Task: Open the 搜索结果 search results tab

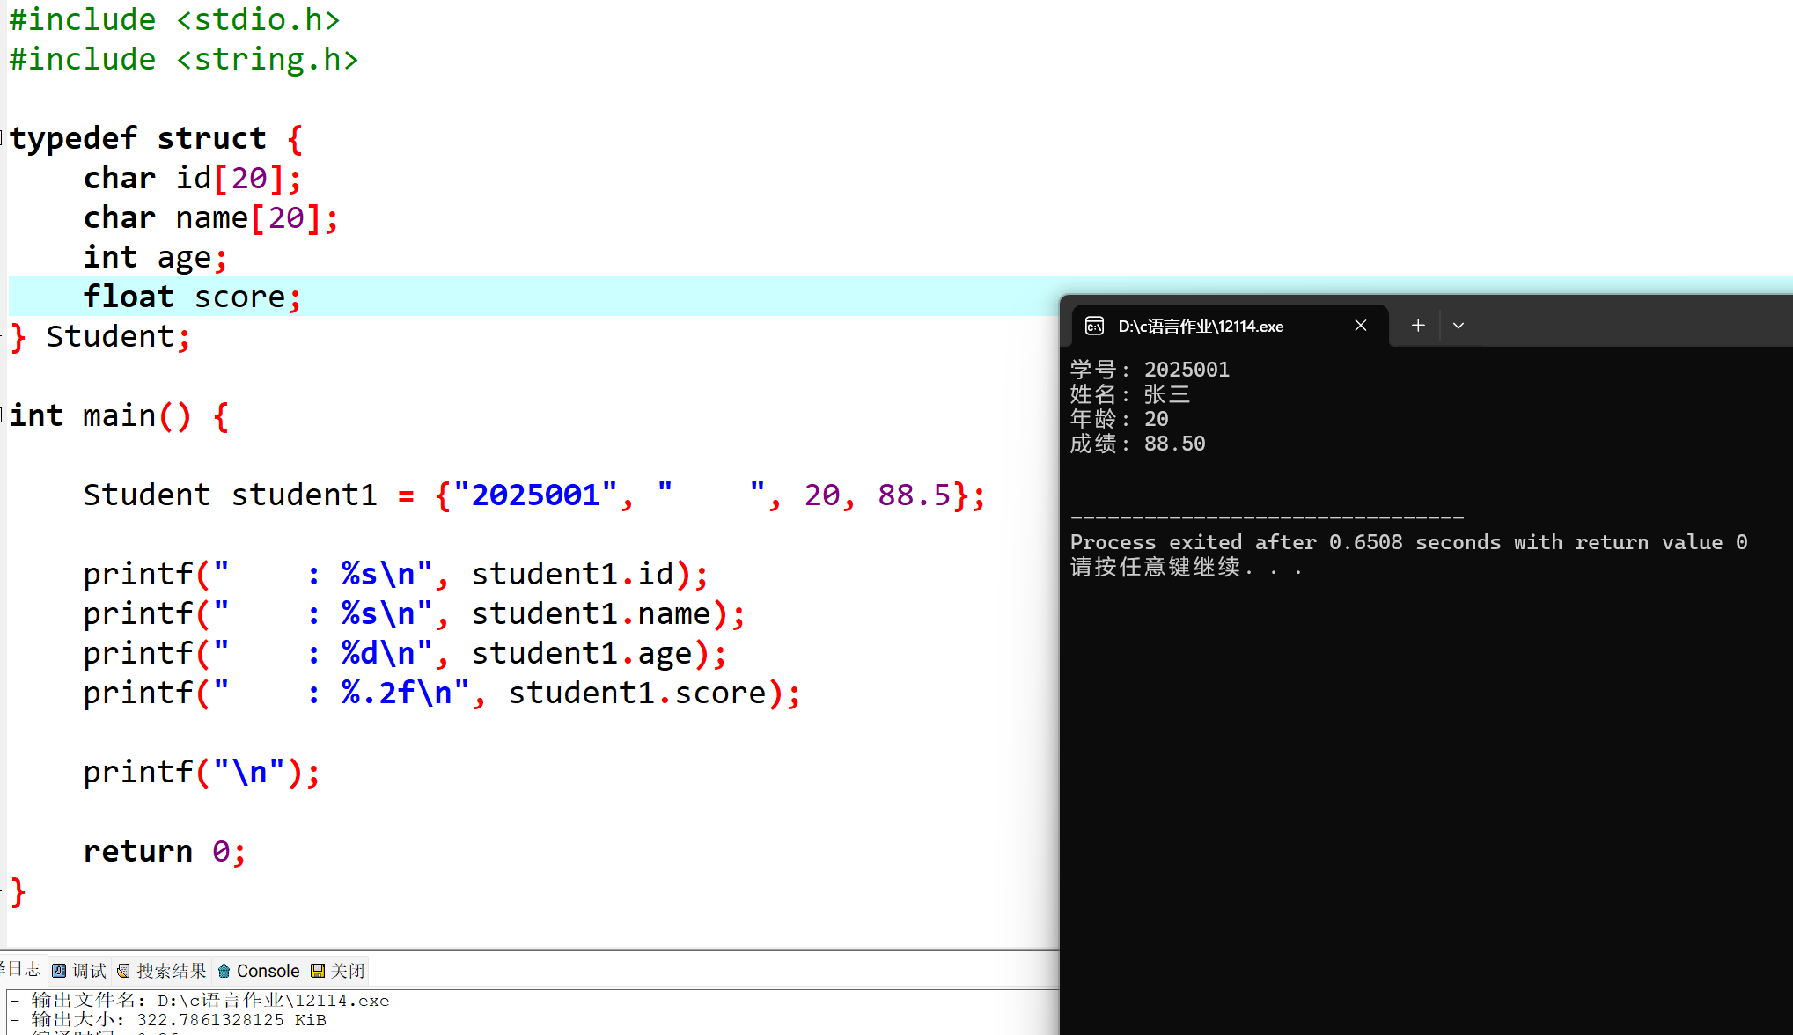Action: pos(162,971)
